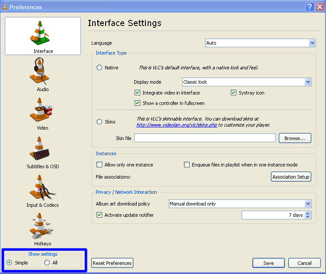Toggle Activate update notifier checkbox
Viewport: 326px width, 274px height.
[x=100, y=215]
